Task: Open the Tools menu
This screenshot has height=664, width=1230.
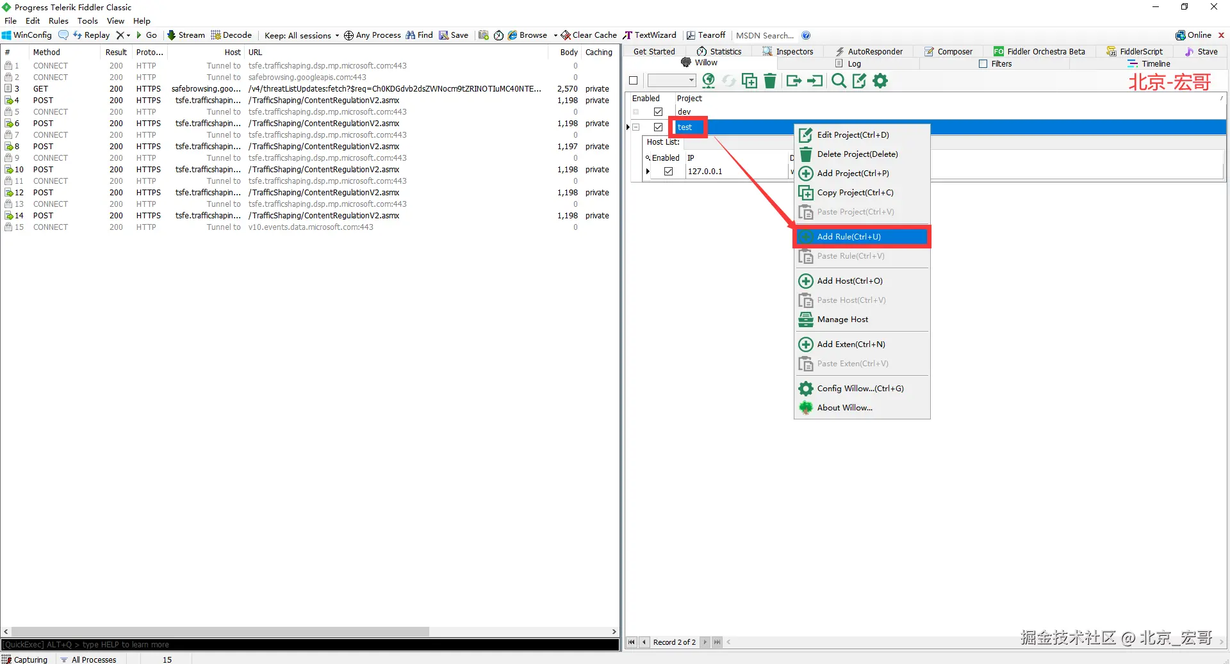Action: coord(87,20)
